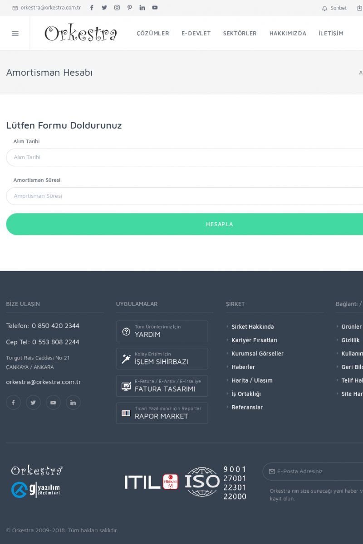Open the FATURA TASARIMI application button
This screenshot has height=544, width=363.
tap(162, 386)
